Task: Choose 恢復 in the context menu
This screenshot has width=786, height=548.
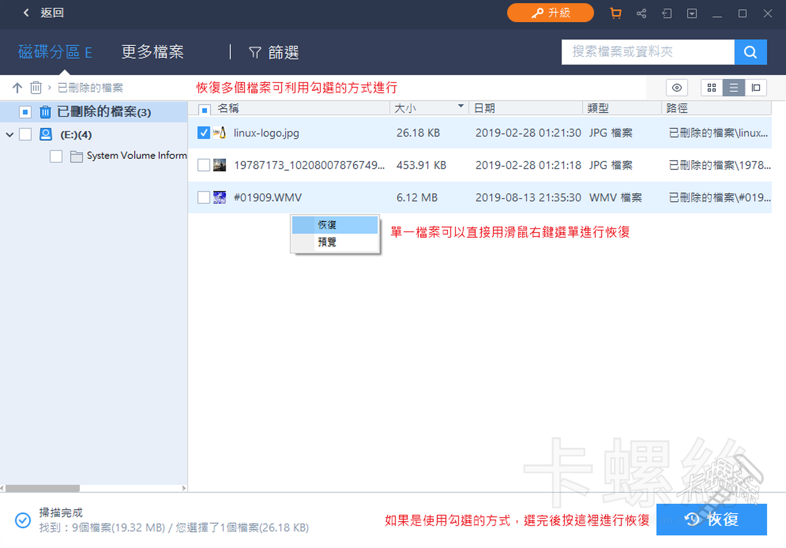Action: pos(327,225)
